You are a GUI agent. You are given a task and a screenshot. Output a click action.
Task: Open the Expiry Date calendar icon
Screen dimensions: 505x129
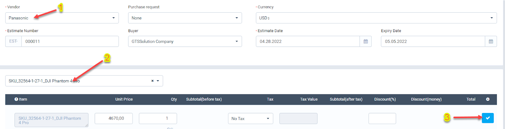[491, 42]
